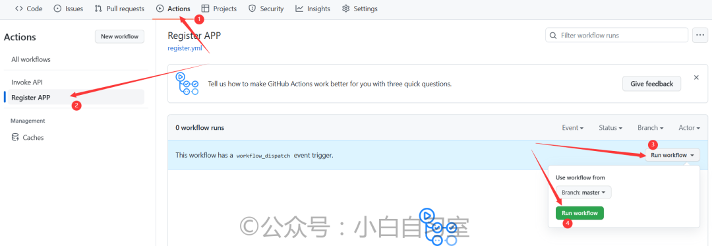This screenshot has height=246, width=712.
Task: Click the search magnifier icon
Action: point(553,35)
